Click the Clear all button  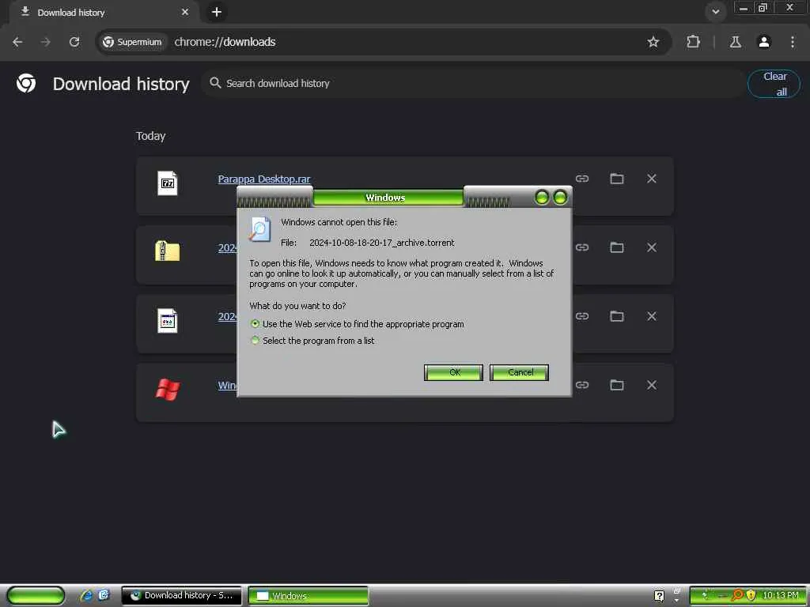774,84
